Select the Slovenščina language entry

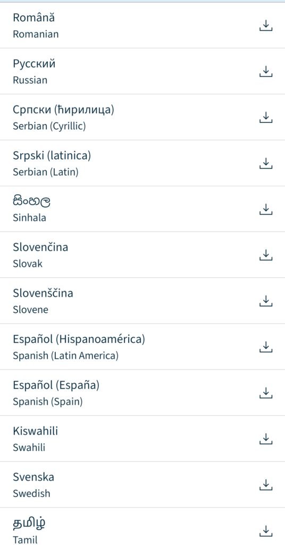(x=142, y=301)
